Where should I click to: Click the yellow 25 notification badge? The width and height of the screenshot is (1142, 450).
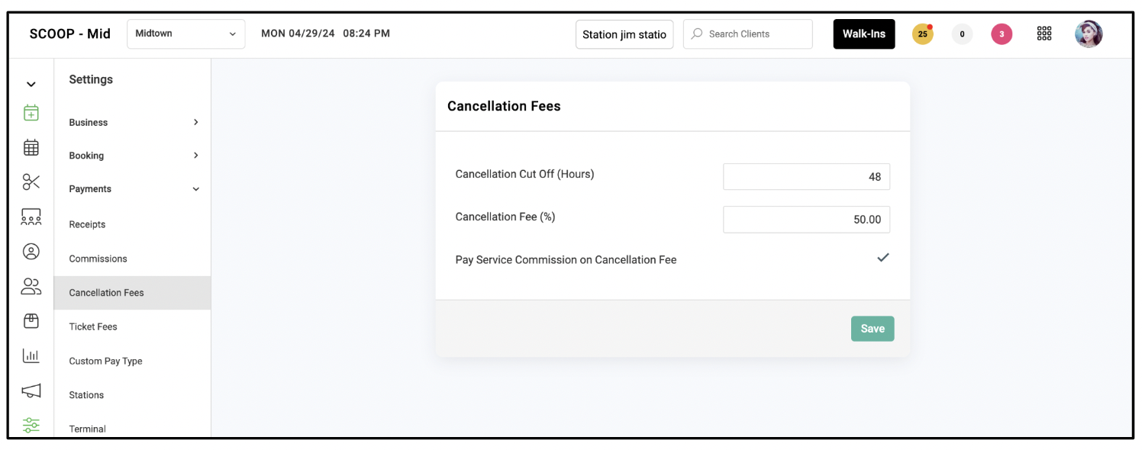click(923, 34)
